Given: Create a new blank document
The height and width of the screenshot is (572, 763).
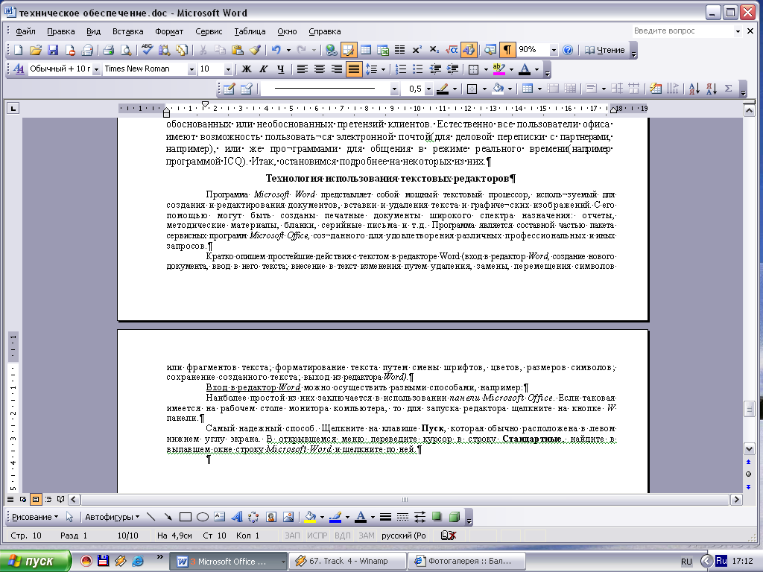Looking at the screenshot, I should (18, 50).
